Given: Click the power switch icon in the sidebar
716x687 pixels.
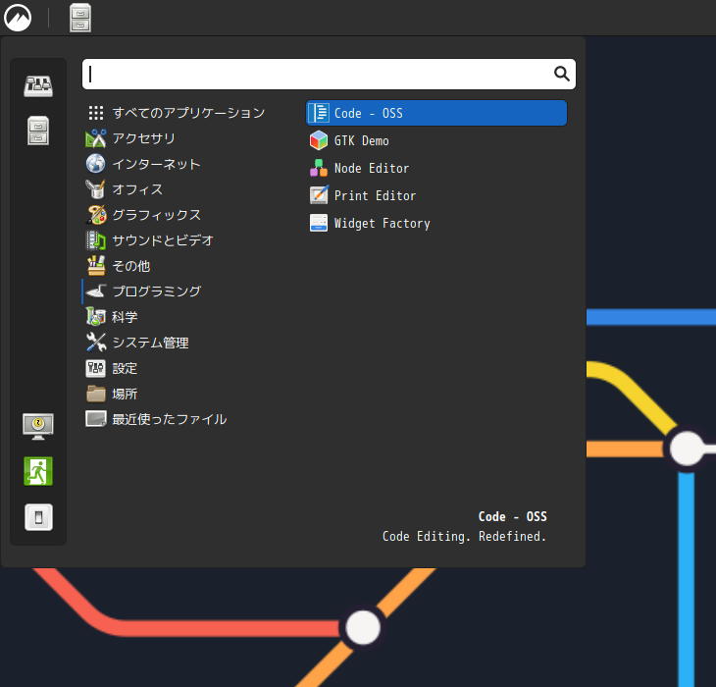Looking at the screenshot, I should point(38,517).
